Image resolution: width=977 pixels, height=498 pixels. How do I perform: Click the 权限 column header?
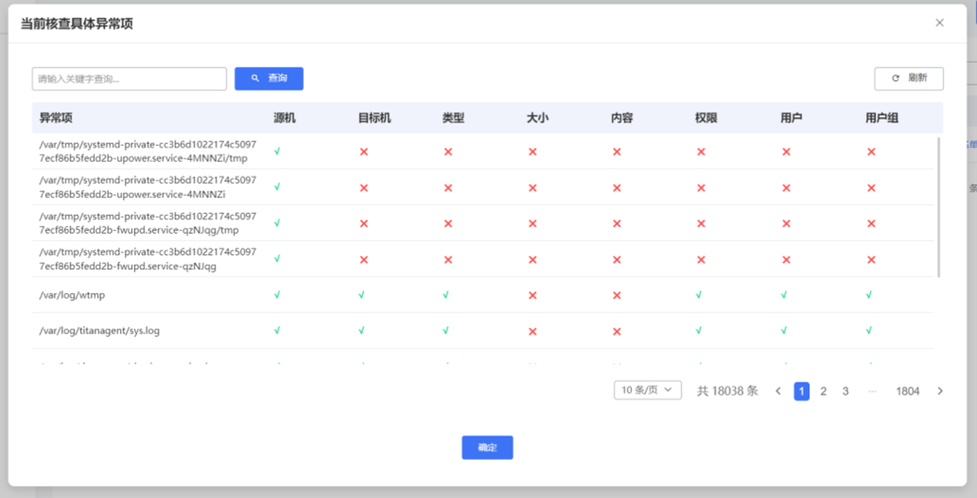(x=706, y=118)
